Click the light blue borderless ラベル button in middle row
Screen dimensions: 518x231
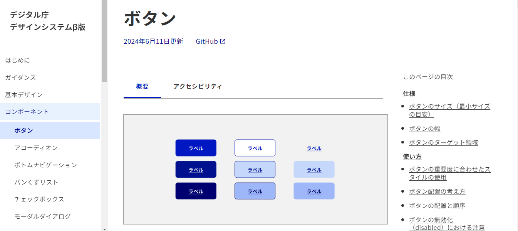pos(314,170)
